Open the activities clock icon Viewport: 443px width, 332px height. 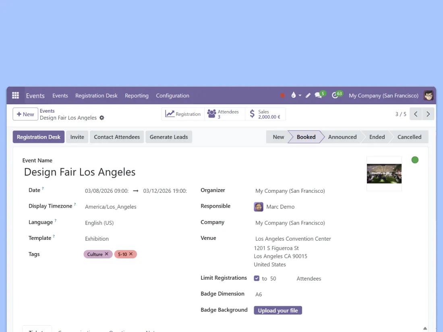[335, 95]
